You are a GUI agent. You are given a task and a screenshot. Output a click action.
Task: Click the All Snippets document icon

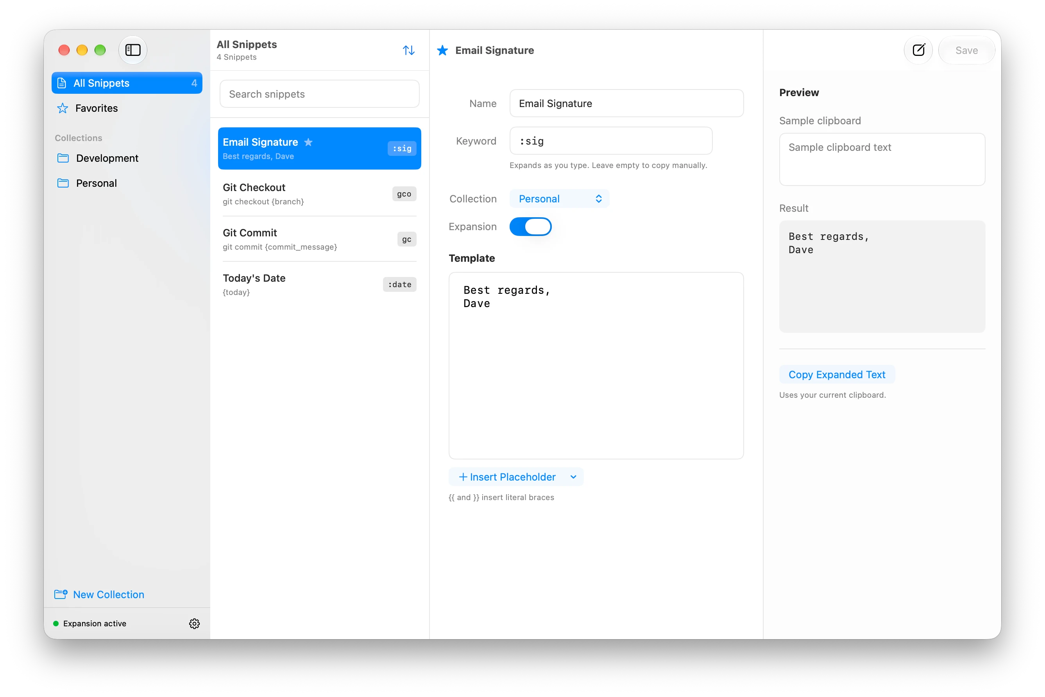pos(62,83)
